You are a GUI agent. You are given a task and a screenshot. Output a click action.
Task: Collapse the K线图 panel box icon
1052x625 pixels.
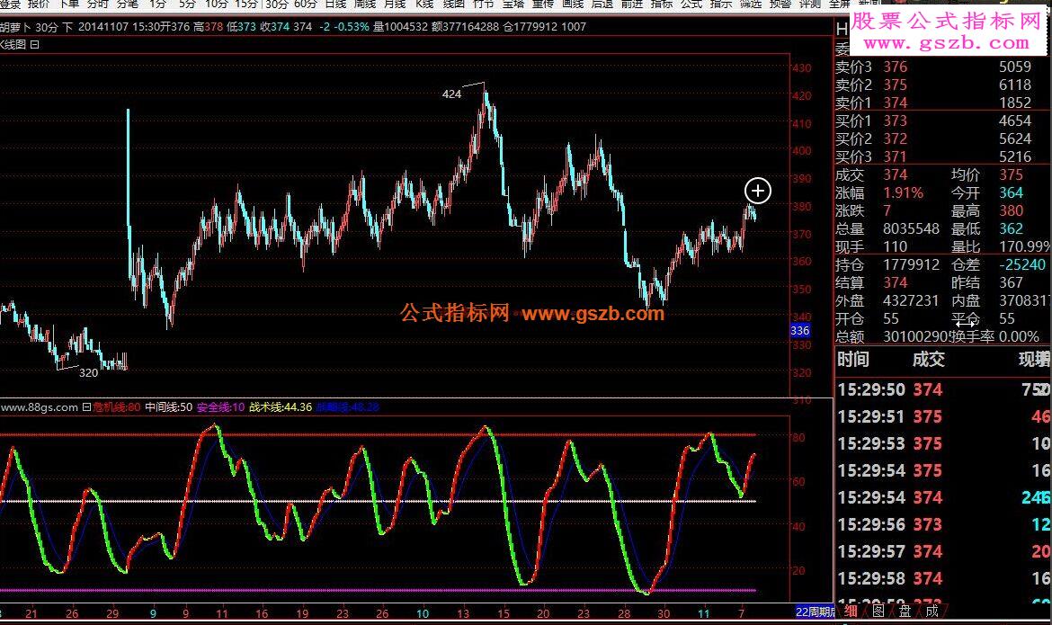tap(35, 44)
